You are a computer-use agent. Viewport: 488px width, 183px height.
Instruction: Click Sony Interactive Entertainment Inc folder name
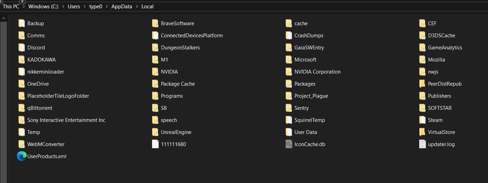click(66, 120)
